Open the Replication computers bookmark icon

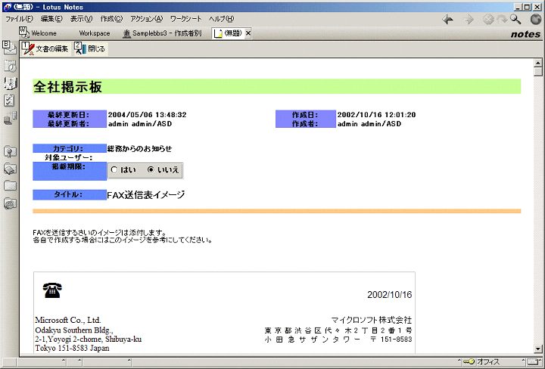coord(10,118)
